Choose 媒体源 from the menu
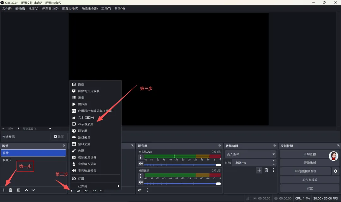Viewport: 341px width, 202px height. click(95, 104)
